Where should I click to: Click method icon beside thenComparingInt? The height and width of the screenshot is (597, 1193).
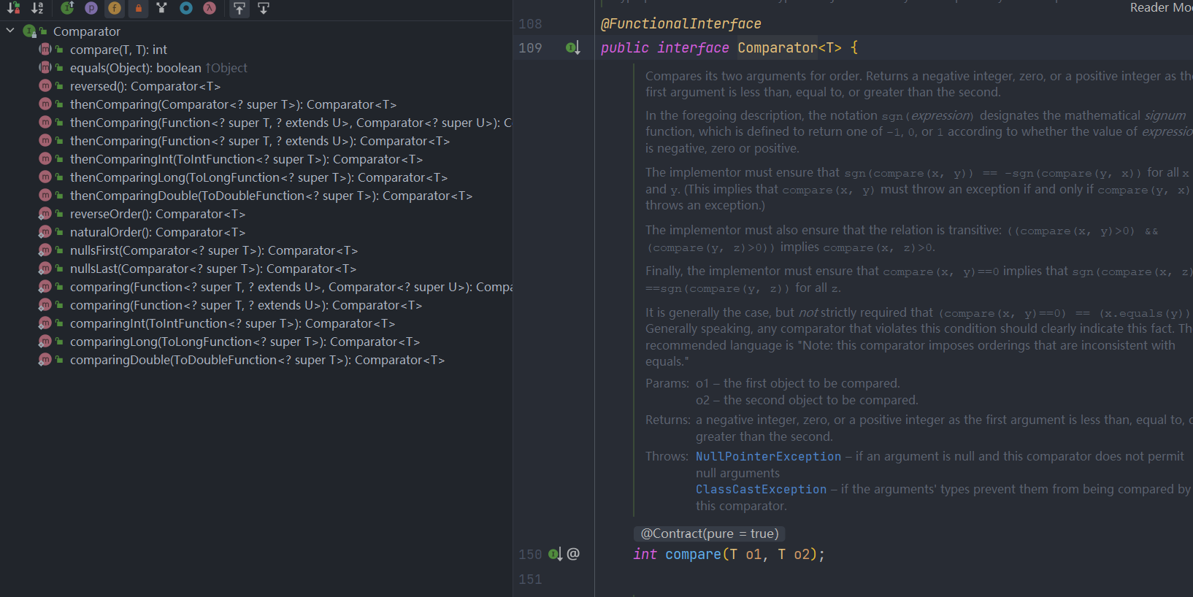pos(45,158)
